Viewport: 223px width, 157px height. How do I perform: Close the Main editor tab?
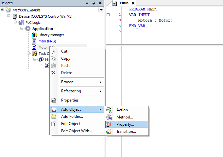click(133, 3)
